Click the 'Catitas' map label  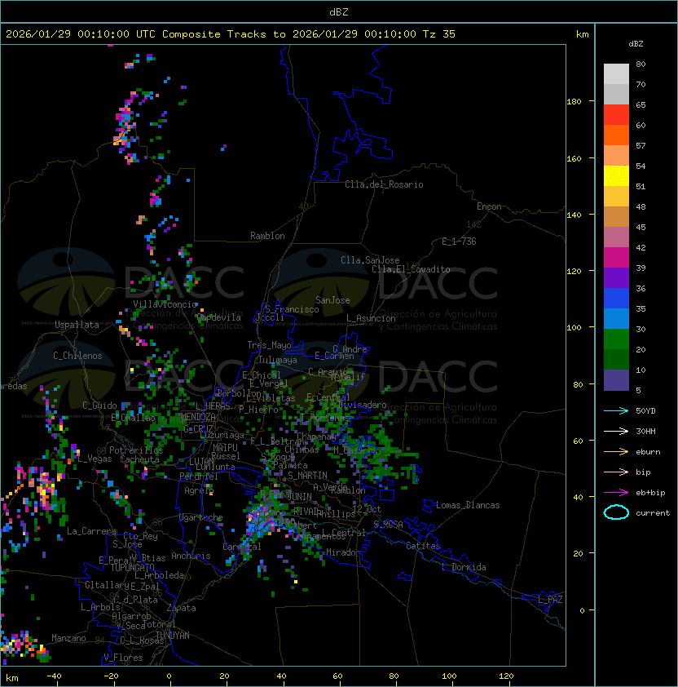pyautogui.click(x=423, y=546)
